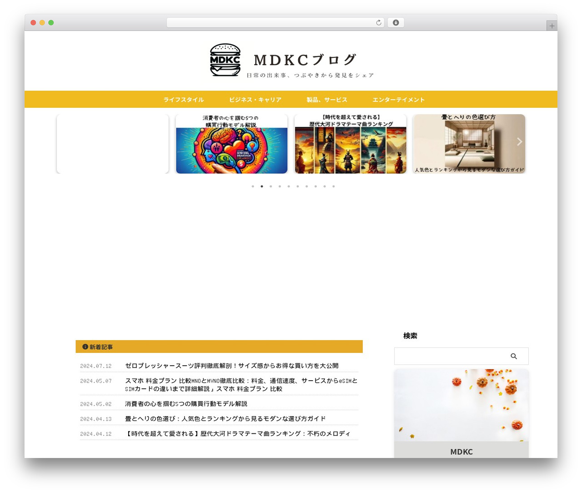Open the ビジネス・キャリア menu

[x=255, y=100]
